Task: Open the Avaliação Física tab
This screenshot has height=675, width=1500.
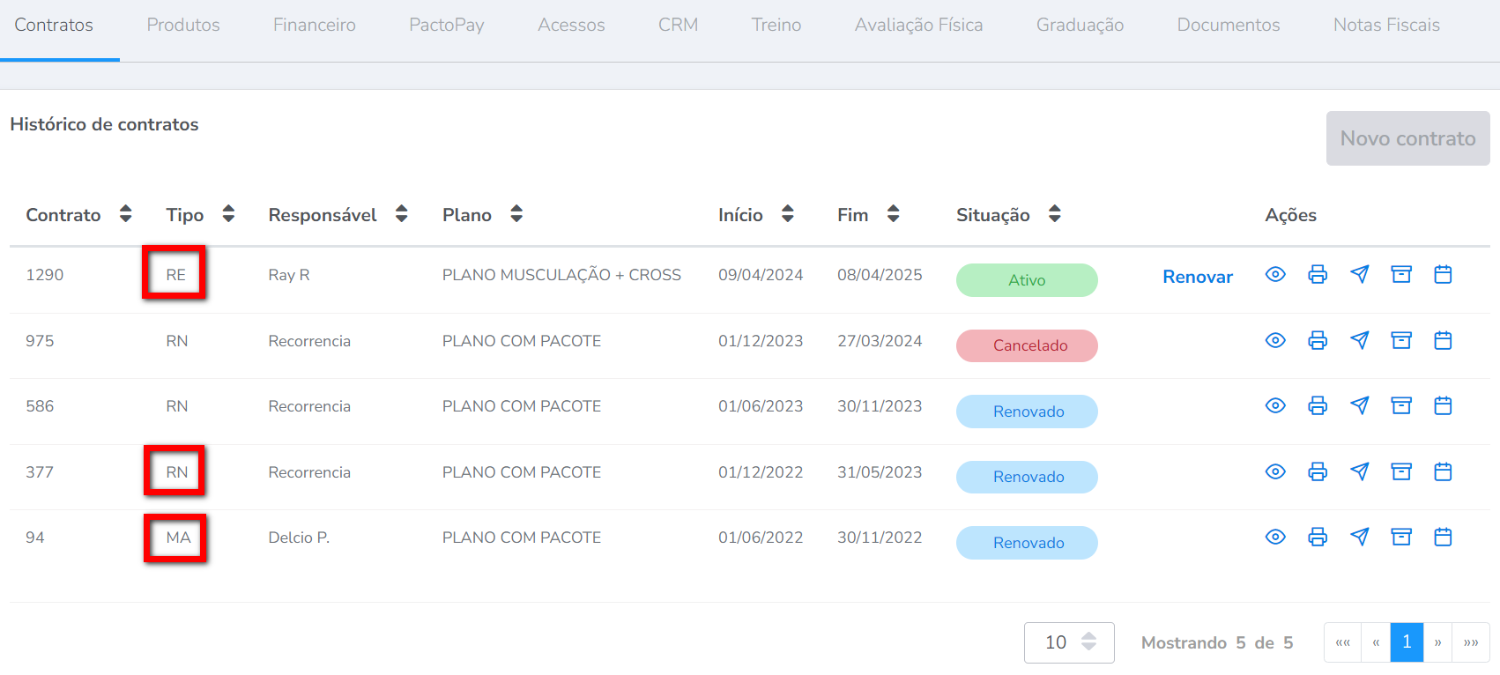Action: [x=918, y=26]
